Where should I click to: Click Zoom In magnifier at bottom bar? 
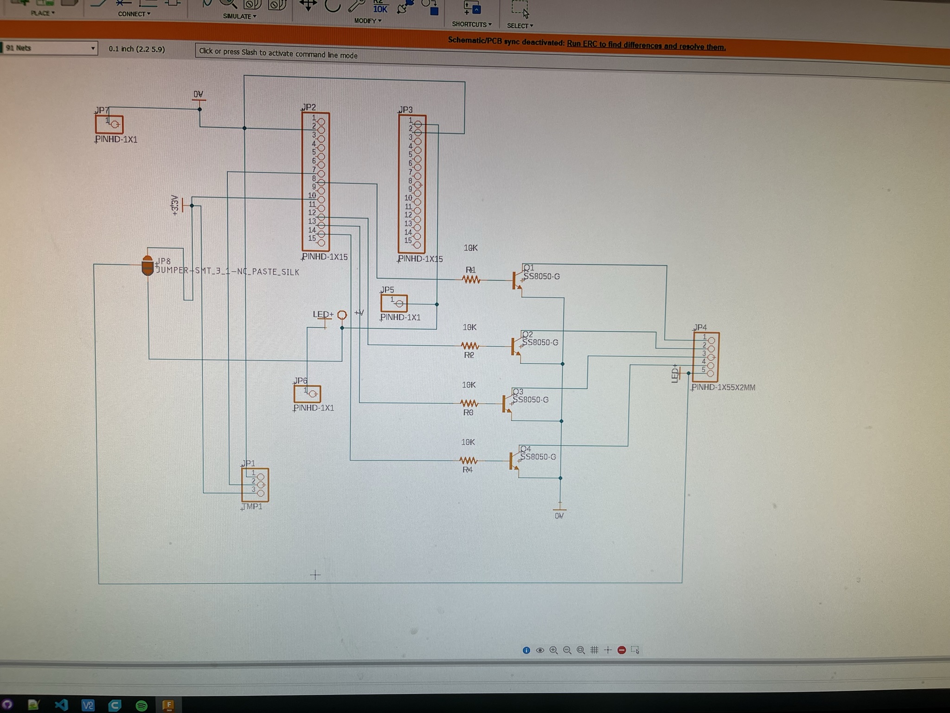(x=553, y=650)
